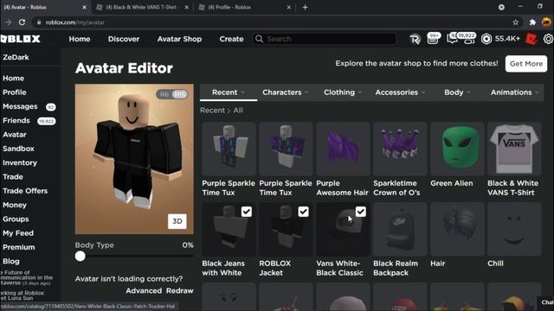Image resolution: width=554 pixels, height=311 pixels.
Task: Click the R icon next to the search box
Action: 415,39
